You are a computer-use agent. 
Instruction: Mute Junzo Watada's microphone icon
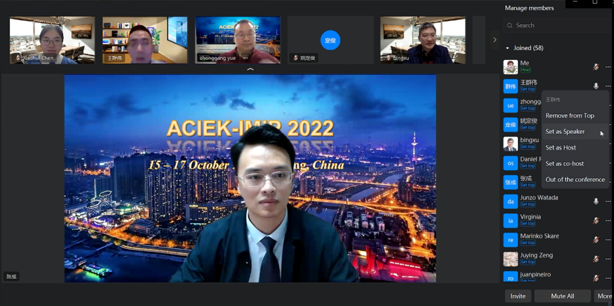pyautogui.click(x=596, y=201)
